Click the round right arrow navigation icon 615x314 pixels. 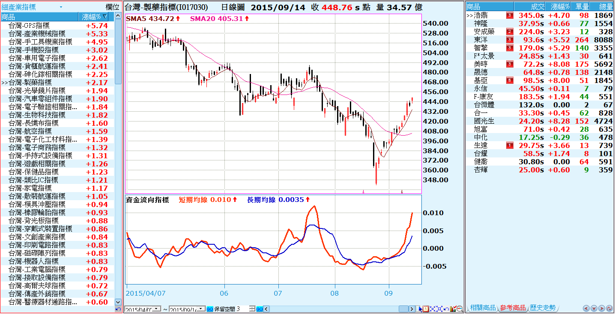(602, 308)
